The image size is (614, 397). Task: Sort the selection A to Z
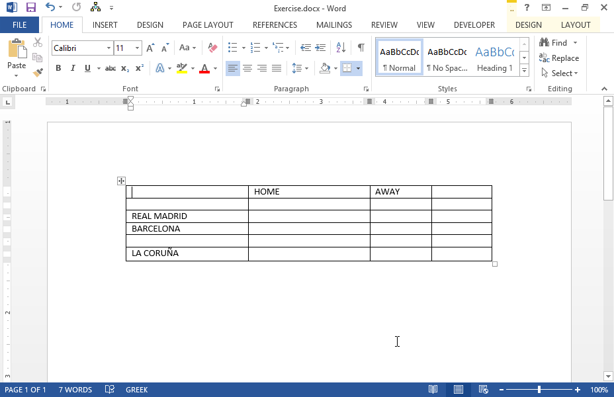tap(341, 48)
